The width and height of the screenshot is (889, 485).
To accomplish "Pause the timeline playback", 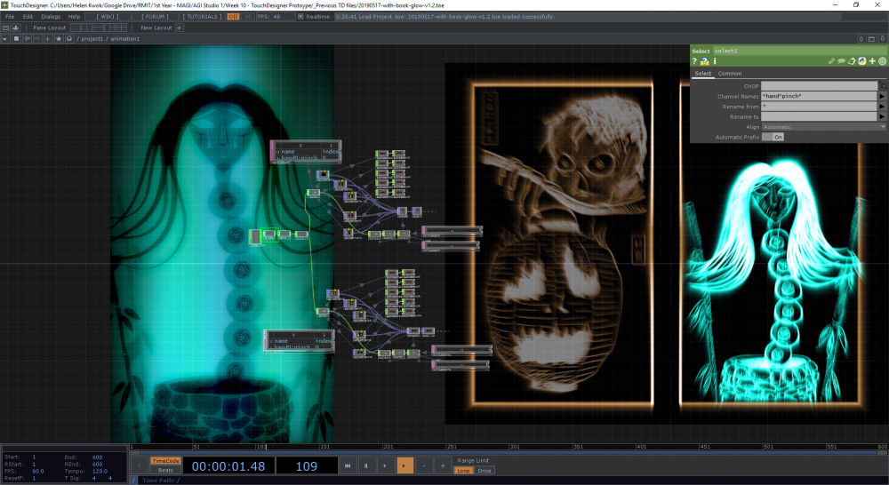I will point(365,465).
